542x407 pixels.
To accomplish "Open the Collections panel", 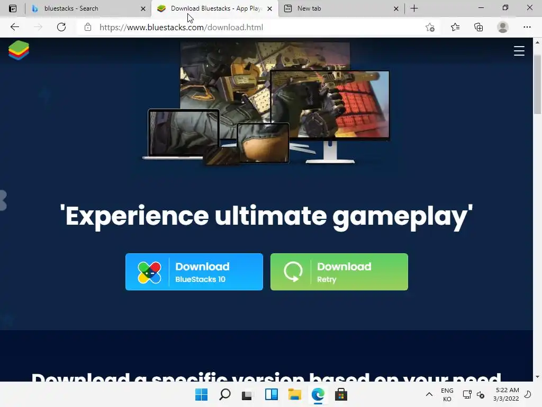I will pyautogui.click(x=478, y=27).
